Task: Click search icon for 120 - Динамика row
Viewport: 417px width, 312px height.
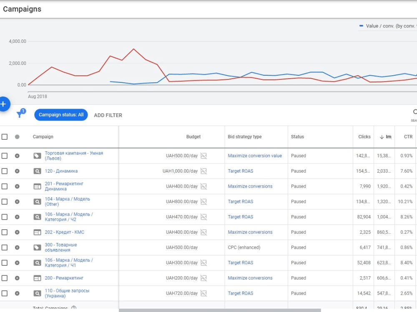Action: [37, 171]
